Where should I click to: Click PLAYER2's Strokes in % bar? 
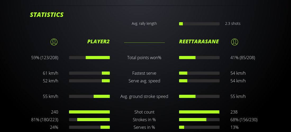89,120
